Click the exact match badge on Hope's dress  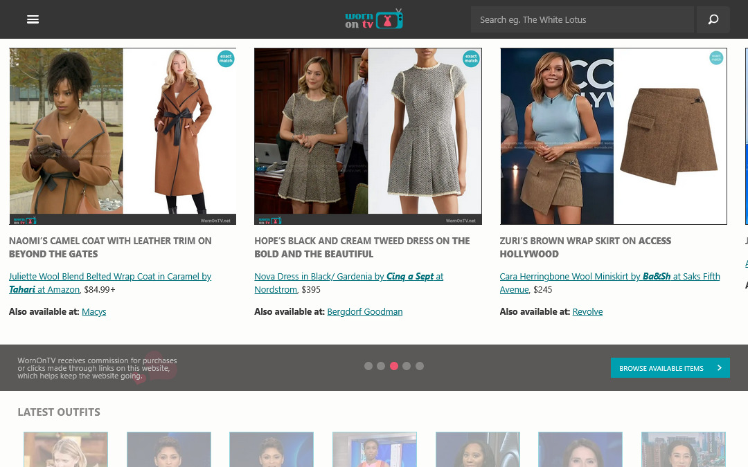471,59
